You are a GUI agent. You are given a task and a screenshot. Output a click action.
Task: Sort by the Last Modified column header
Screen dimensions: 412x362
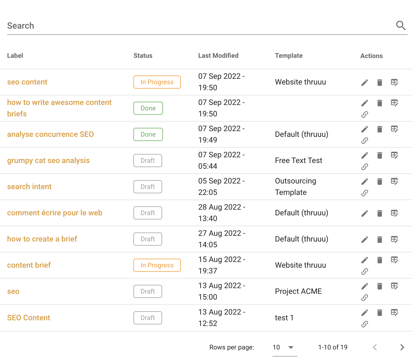tap(218, 56)
